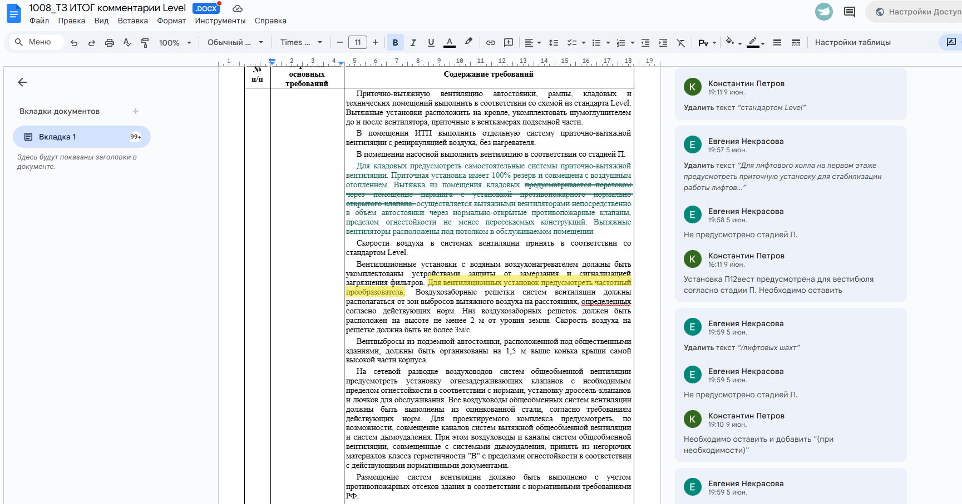
Task: Click the Increase indent icon
Action: (x=663, y=43)
